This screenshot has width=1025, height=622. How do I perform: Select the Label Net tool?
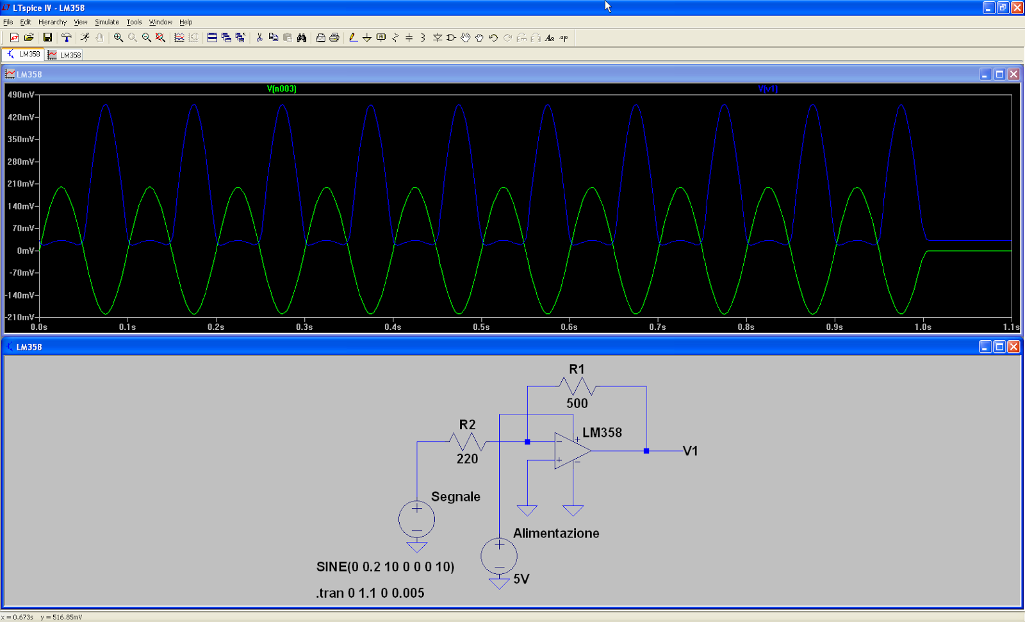click(380, 38)
